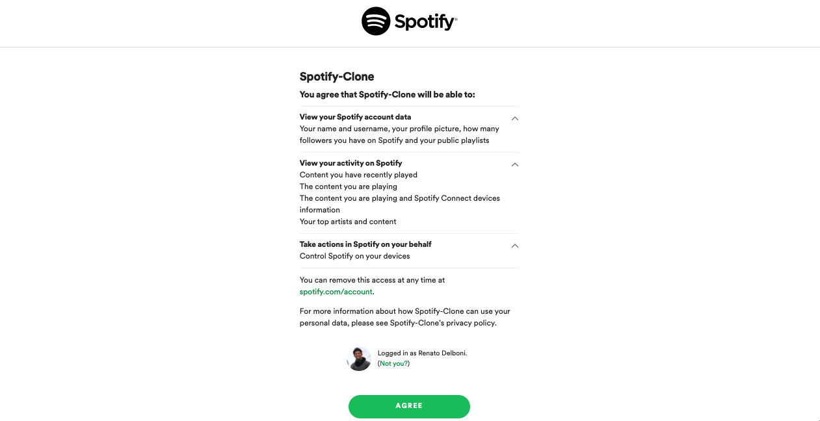Click the 'Control Spotify on your devices' permission

pos(354,256)
